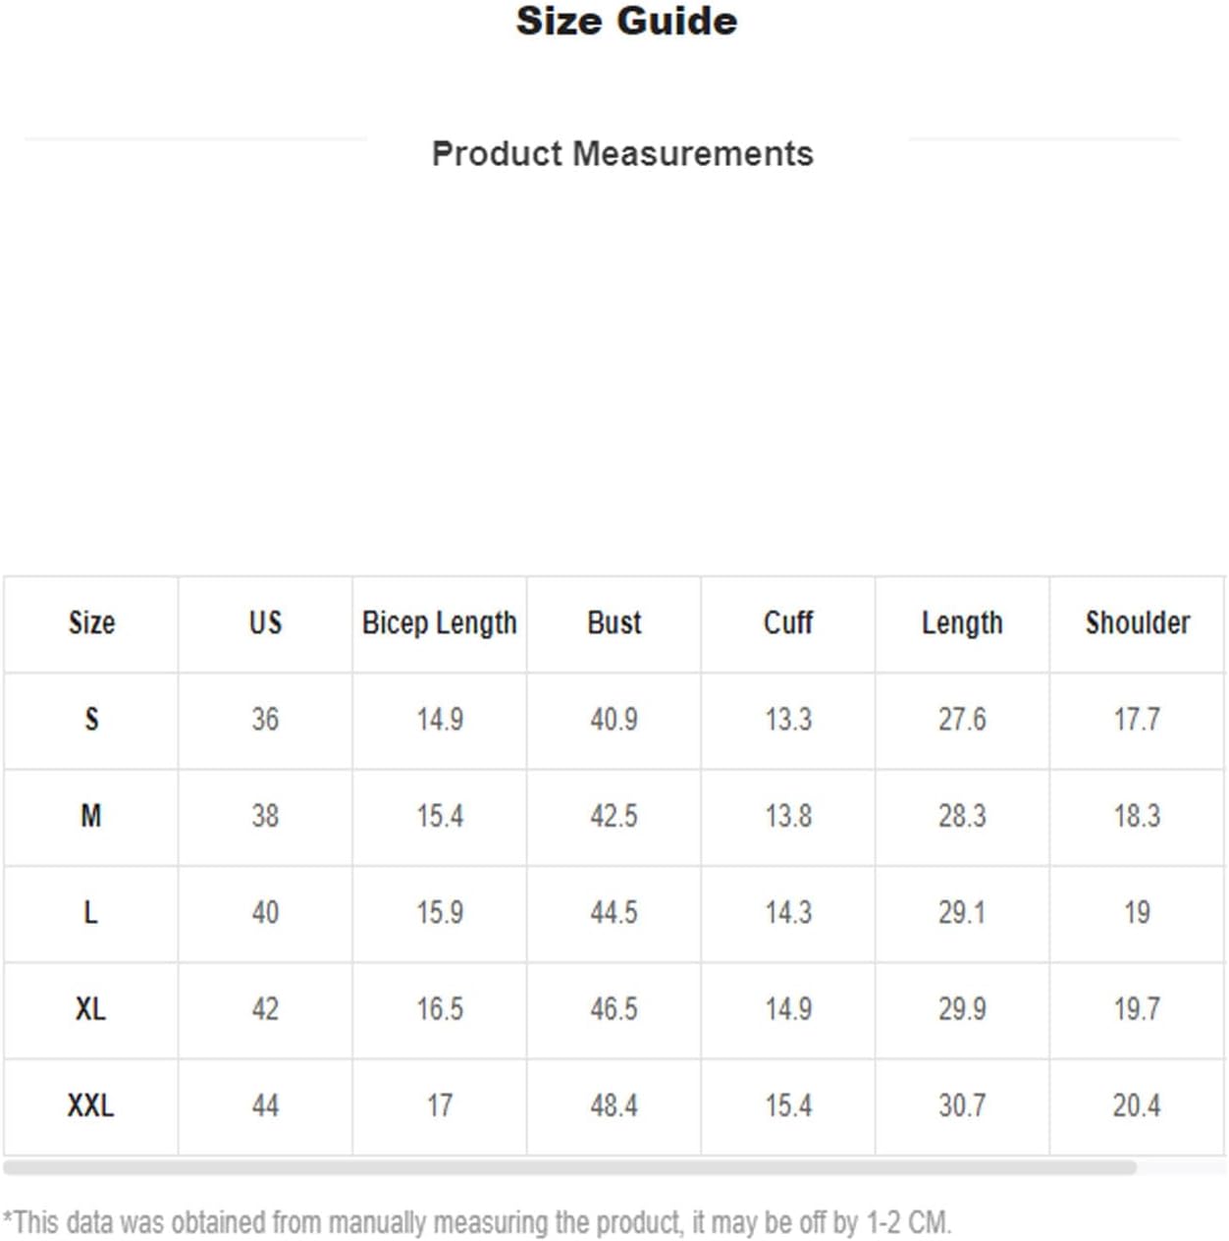Image resolution: width=1229 pixels, height=1241 pixels.
Task: Click the horizontal scrollbar under the table
Action: click(569, 1167)
